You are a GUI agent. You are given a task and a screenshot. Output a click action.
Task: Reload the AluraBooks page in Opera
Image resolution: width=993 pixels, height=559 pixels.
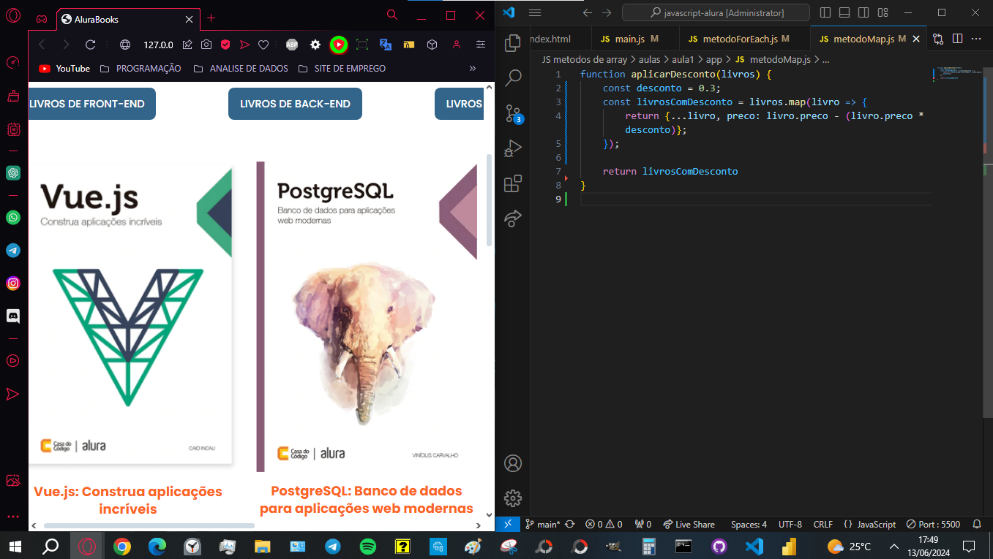tap(91, 45)
